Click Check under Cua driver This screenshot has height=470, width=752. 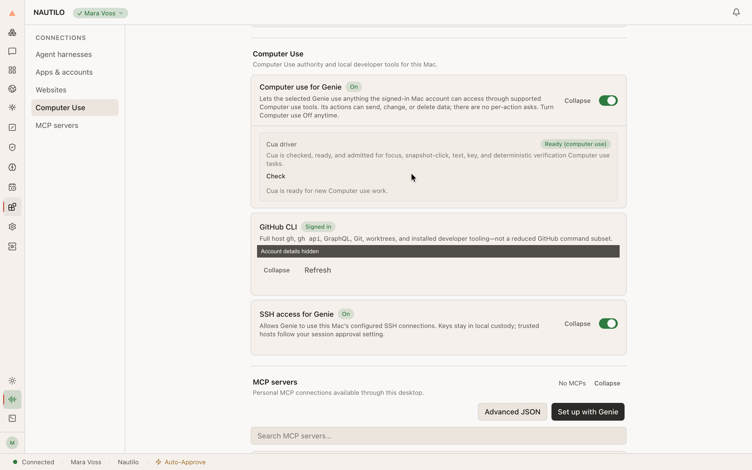pyautogui.click(x=276, y=176)
